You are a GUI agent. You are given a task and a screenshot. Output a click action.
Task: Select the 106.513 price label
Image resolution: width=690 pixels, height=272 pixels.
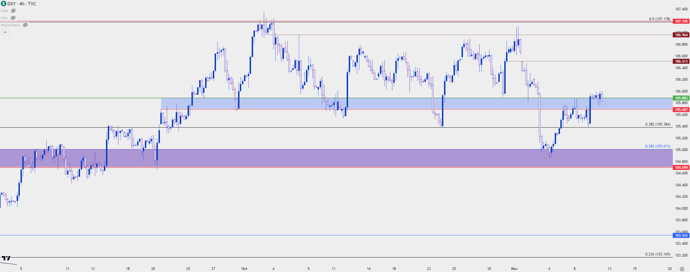click(681, 61)
